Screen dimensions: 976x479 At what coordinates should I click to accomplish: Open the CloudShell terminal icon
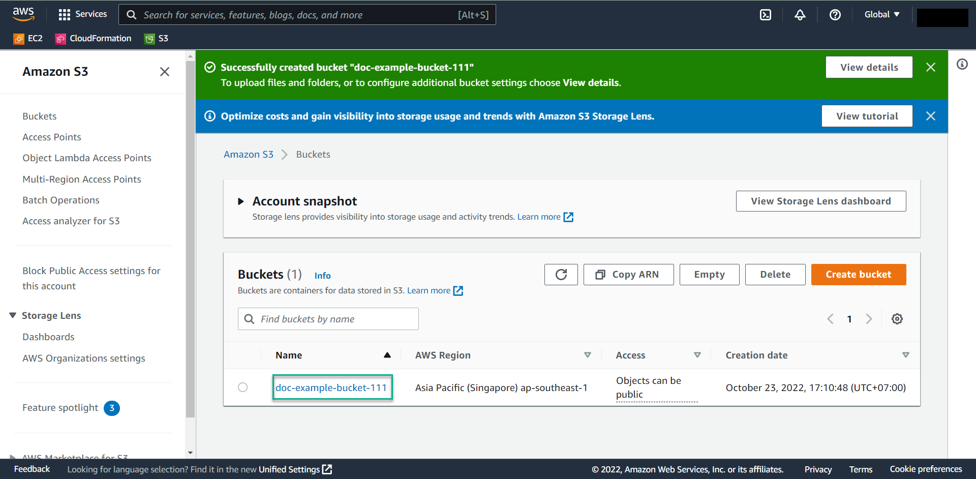click(765, 15)
